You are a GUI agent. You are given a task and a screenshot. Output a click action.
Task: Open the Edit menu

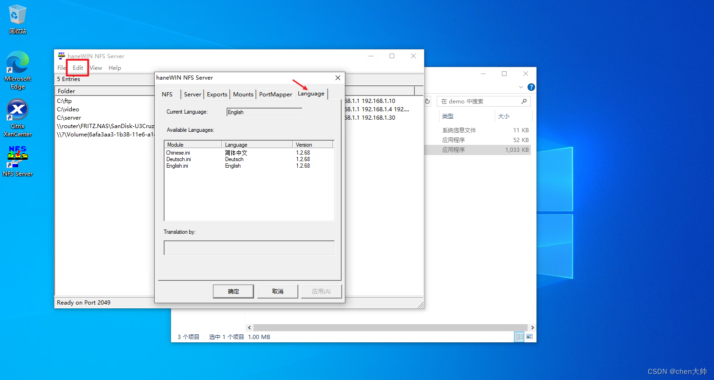(78, 68)
